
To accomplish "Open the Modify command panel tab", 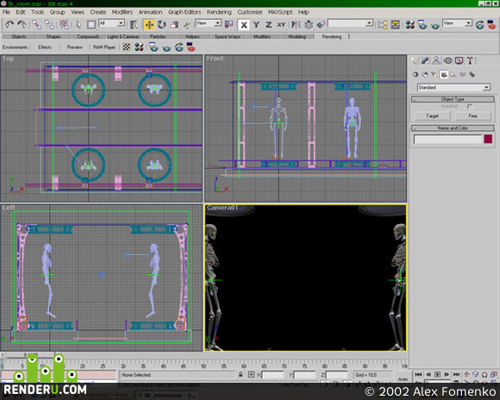I will (x=425, y=60).
